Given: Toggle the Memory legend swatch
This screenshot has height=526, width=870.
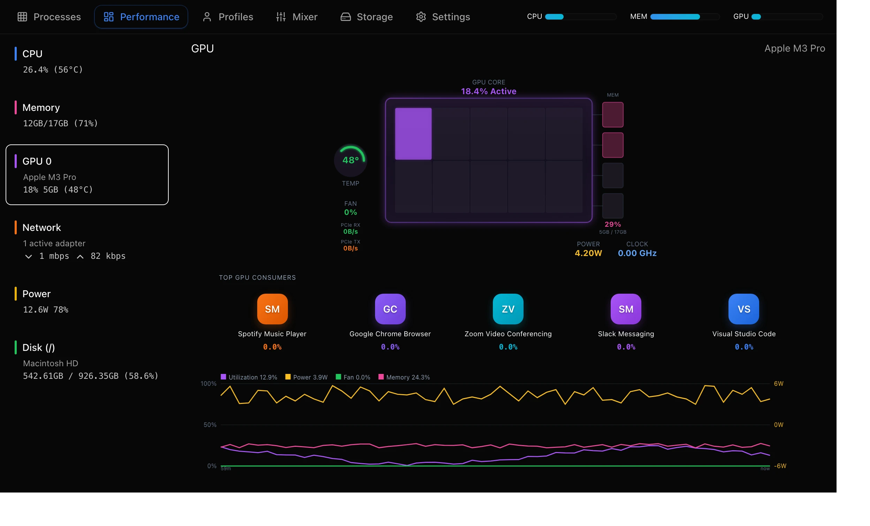Looking at the screenshot, I should [381, 377].
